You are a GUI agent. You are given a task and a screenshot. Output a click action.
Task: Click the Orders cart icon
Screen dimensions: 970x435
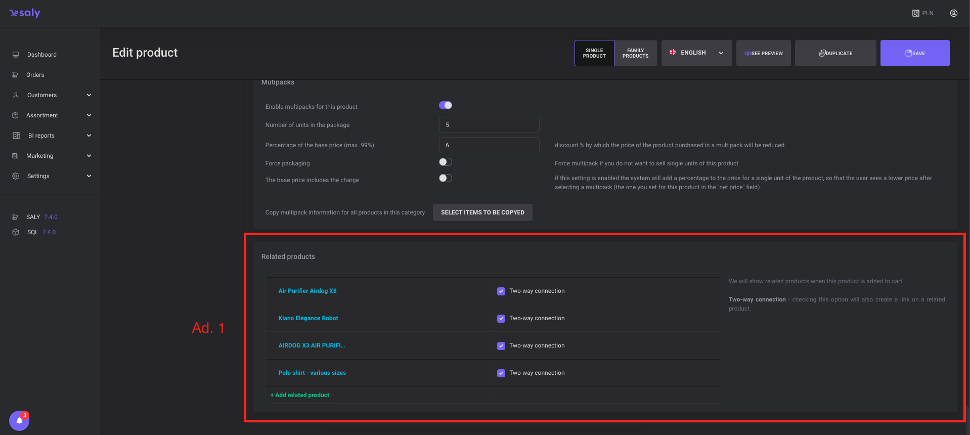pyautogui.click(x=15, y=75)
